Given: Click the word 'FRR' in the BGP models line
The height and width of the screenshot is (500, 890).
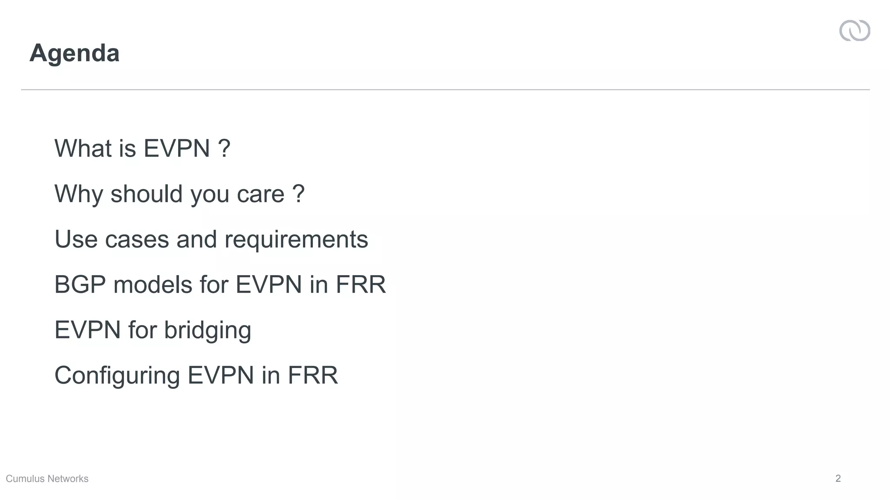Looking at the screenshot, I should (x=360, y=285).
